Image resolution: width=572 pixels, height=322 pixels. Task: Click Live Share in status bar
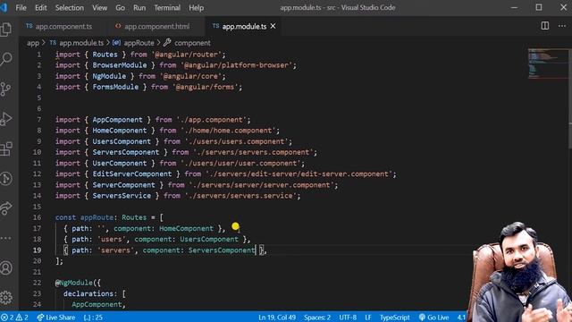56,318
